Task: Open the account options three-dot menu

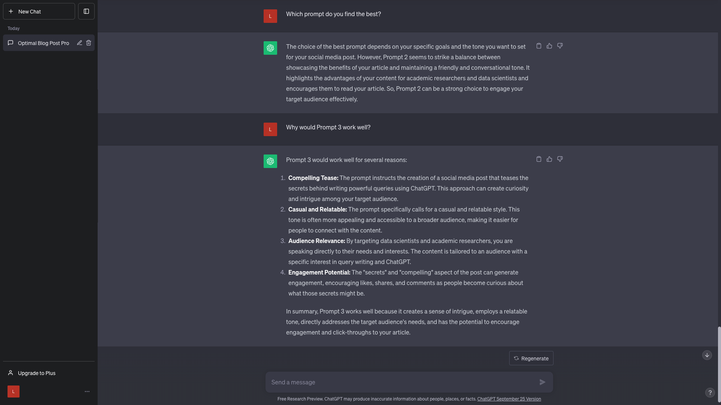Action: pos(87,391)
